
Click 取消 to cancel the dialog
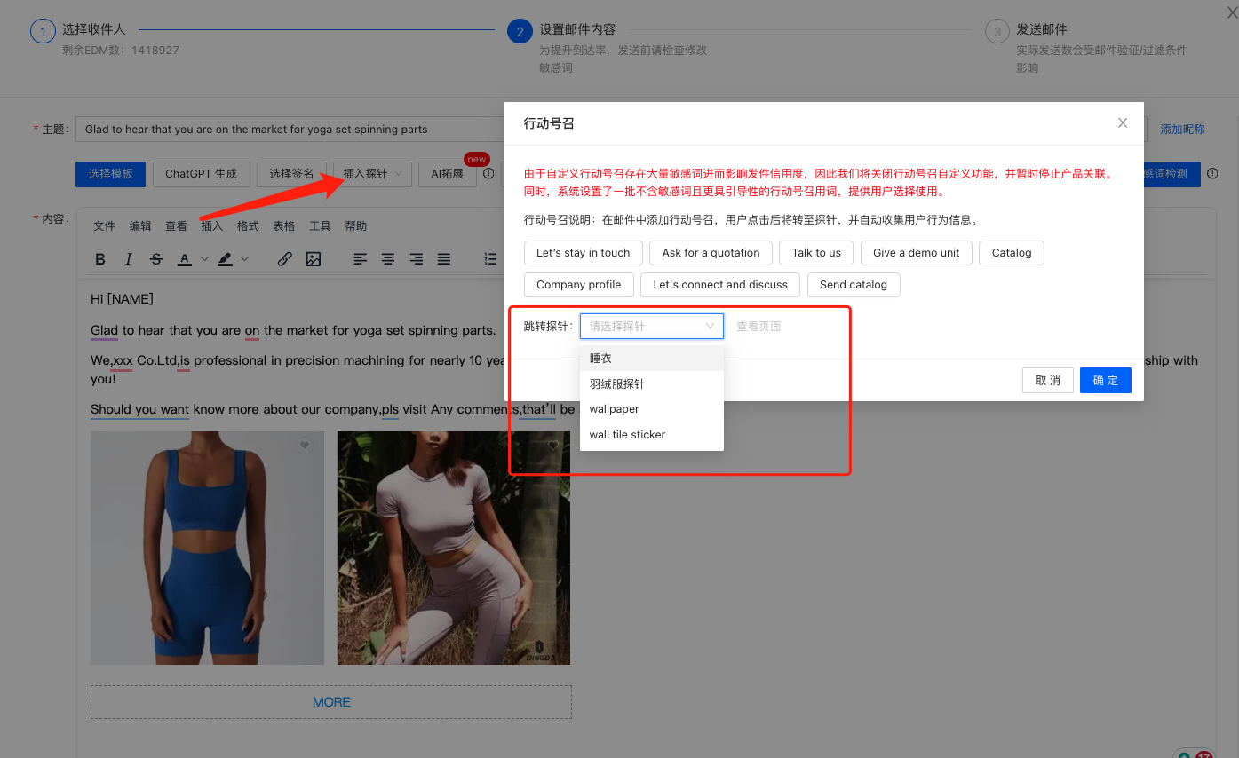1048,380
